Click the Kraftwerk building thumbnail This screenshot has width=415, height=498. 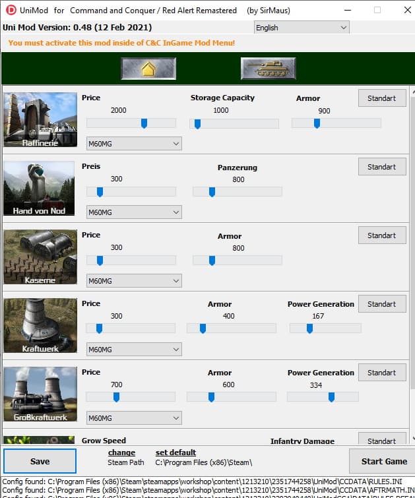pos(40,326)
